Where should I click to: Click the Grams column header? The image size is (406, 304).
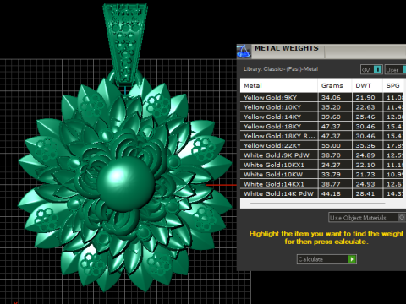(335, 85)
